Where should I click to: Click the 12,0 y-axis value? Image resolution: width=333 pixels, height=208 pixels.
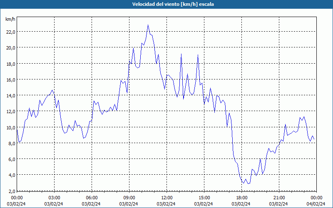click(11, 111)
